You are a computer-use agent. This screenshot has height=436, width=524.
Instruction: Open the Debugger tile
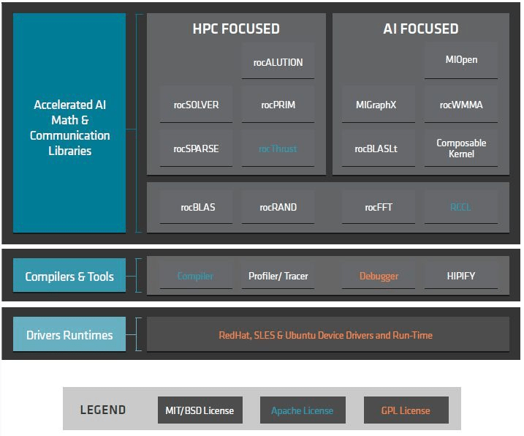coord(379,276)
